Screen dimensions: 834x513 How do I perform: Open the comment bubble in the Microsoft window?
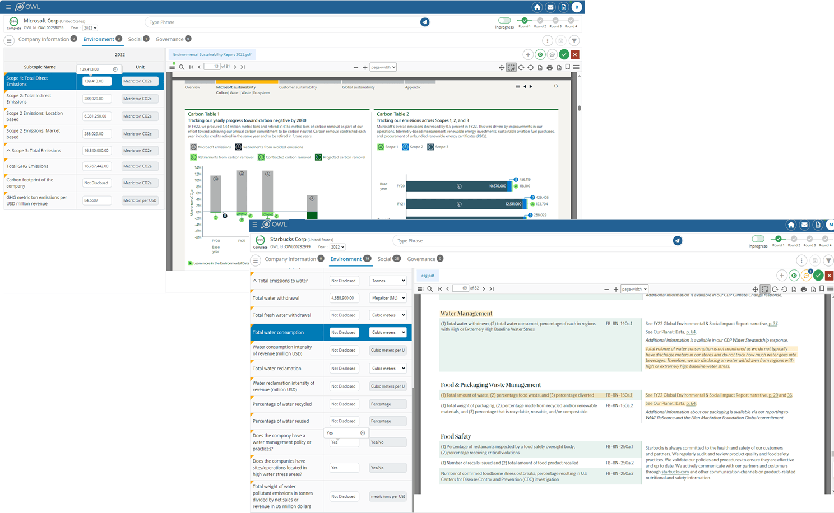(552, 54)
